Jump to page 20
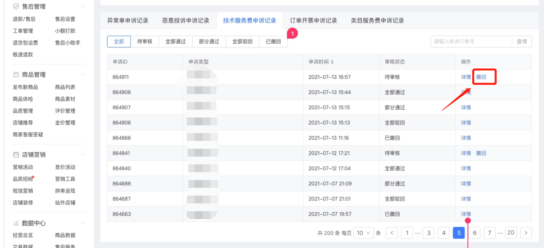This screenshot has width=544, height=248. [x=511, y=233]
